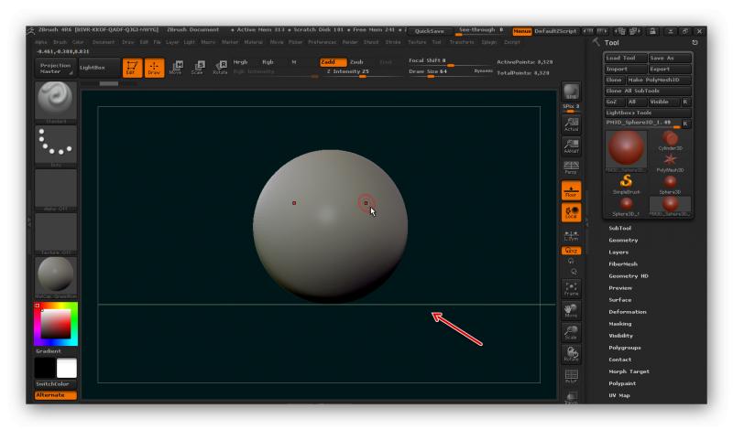Open the Document menu

104,42
